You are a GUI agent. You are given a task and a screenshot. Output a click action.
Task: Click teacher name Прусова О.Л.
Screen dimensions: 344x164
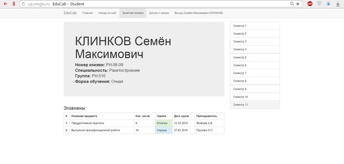[205, 130]
